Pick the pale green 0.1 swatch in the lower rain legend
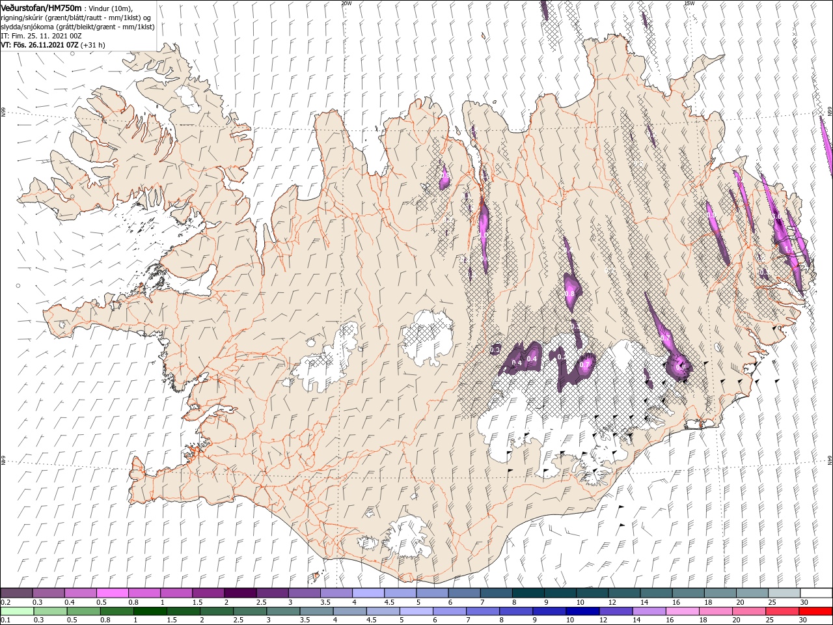Image resolution: width=833 pixels, height=625 pixels. 17,611
